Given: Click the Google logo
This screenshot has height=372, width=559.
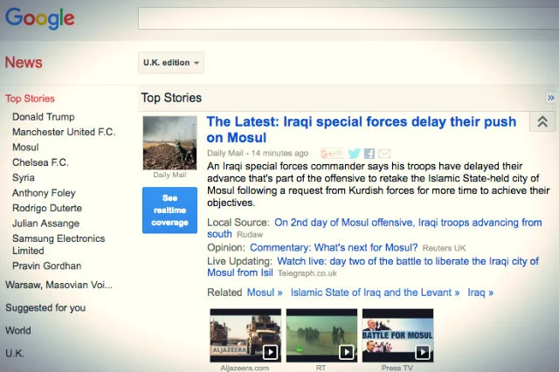Looking at the screenshot, I should pos(40,18).
